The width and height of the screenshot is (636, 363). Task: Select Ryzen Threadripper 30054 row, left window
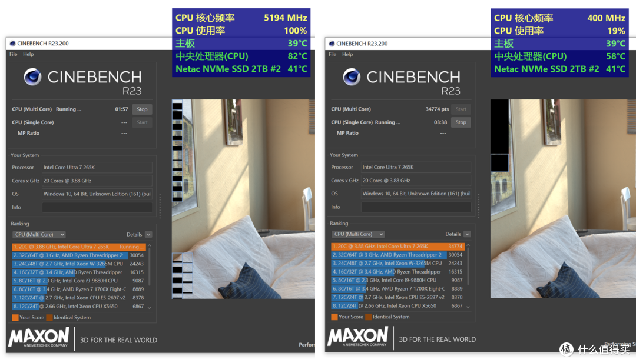pos(79,255)
